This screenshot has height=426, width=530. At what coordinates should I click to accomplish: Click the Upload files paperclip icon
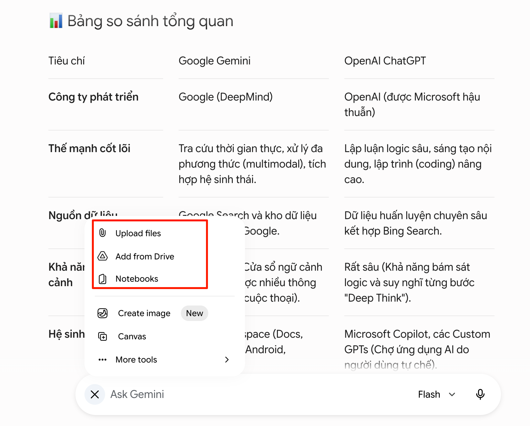103,233
